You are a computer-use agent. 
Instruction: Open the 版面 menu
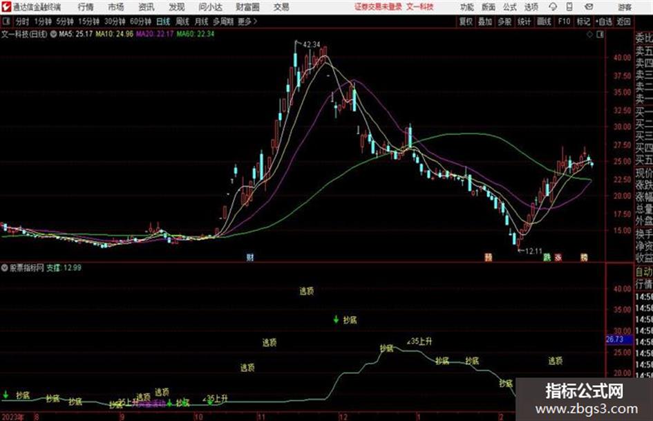point(489,7)
